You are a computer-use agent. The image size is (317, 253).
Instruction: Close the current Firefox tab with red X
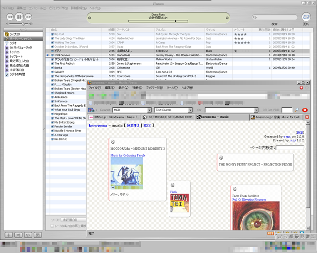tap(307, 117)
